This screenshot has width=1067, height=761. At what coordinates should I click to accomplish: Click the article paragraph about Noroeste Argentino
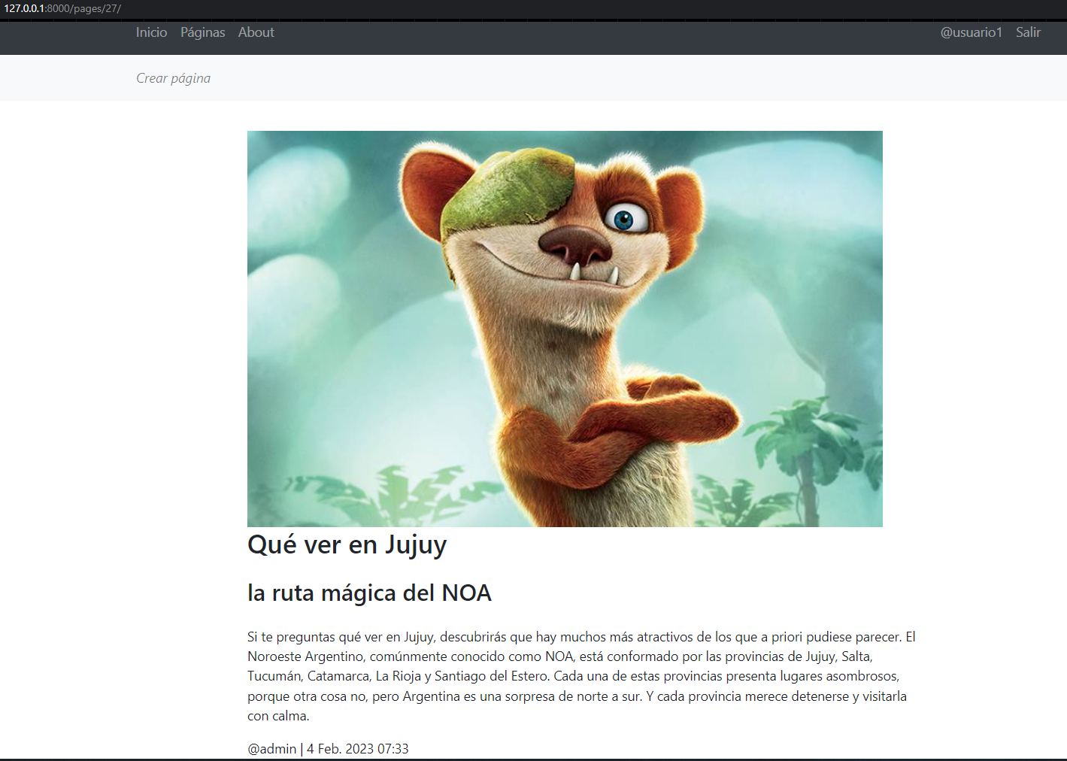(582, 676)
